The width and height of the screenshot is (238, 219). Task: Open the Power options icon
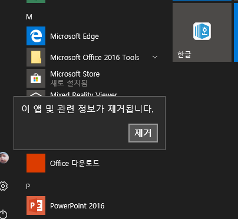4,214
